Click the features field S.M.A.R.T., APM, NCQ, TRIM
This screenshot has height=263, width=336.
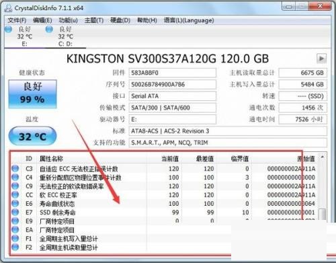pos(228,143)
